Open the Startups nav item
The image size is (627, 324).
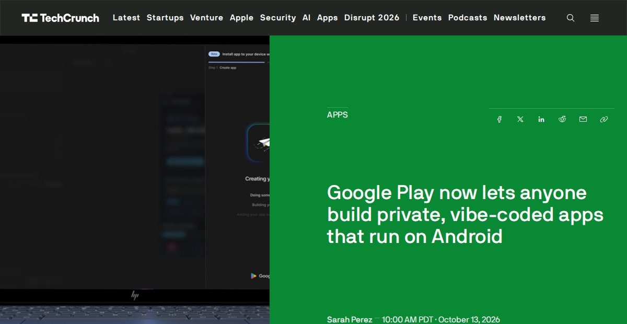pyautogui.click(x=165, y=18)
